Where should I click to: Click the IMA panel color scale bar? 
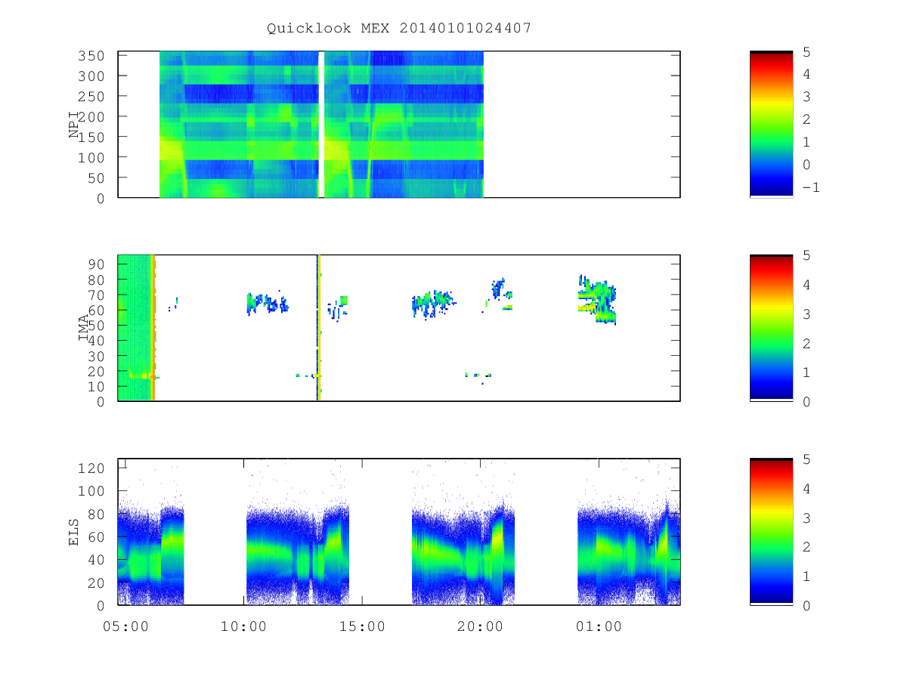[x=771, y=328]
